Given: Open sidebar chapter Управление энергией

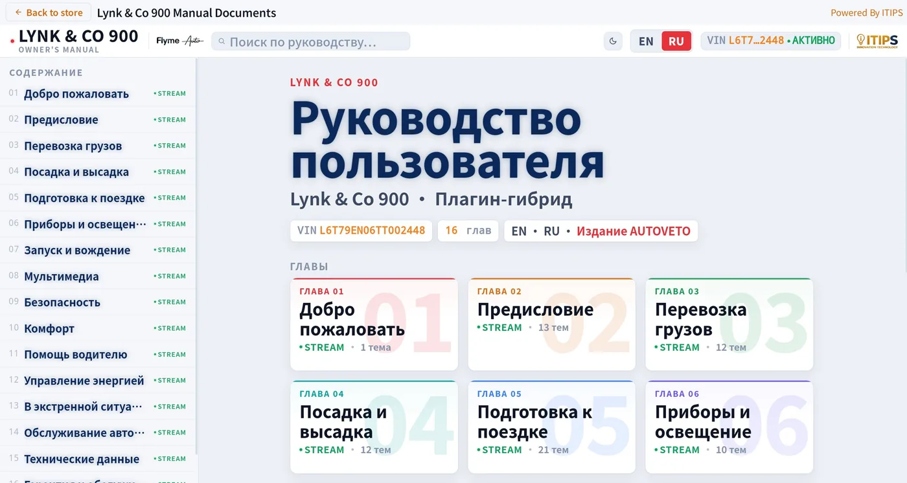Looking at the screenshot, I should pos(98,380).
